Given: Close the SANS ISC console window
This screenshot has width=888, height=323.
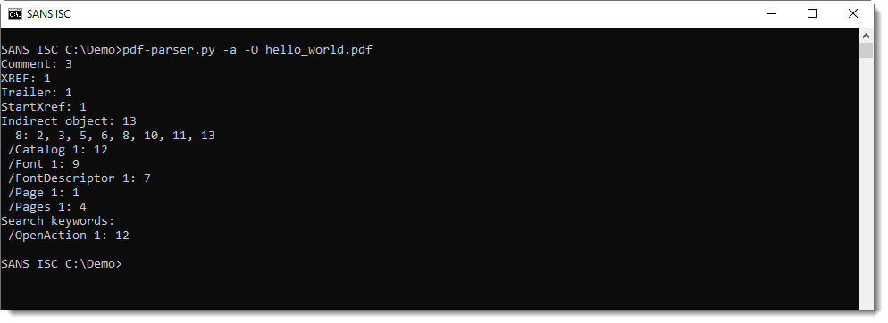Looking at the screenshot, I should [x=852, y=14].
